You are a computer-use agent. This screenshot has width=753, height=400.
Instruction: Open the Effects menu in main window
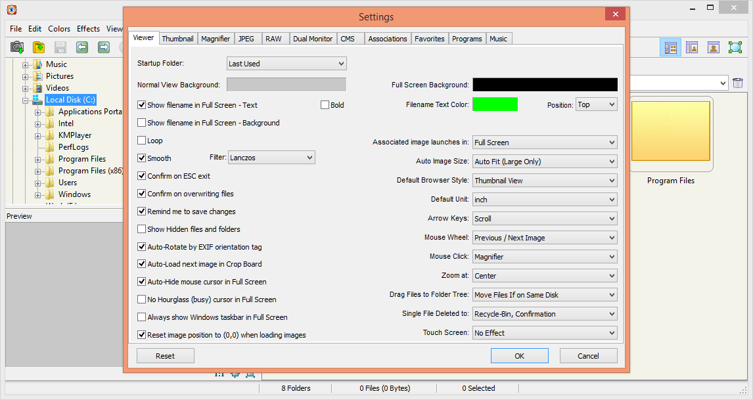coord(88,29)
